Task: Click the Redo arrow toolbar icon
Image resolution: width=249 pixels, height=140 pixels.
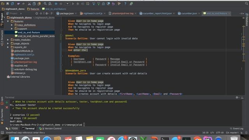Action: [23, 3]
